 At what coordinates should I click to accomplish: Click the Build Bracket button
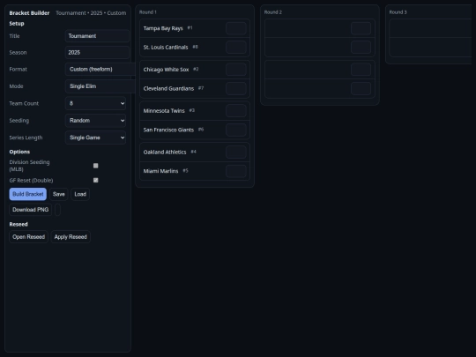click(28, 194)
